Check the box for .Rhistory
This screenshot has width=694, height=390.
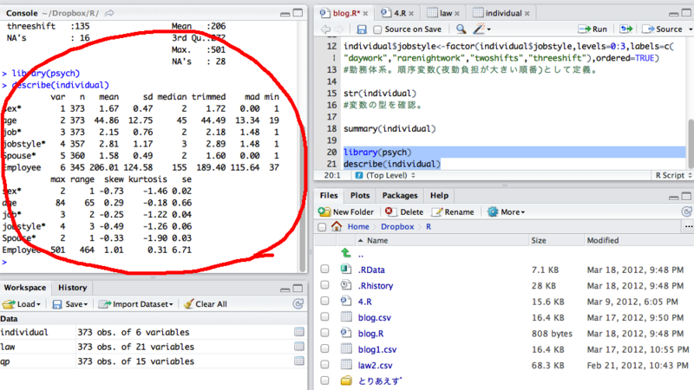click(x=324, y=285)
